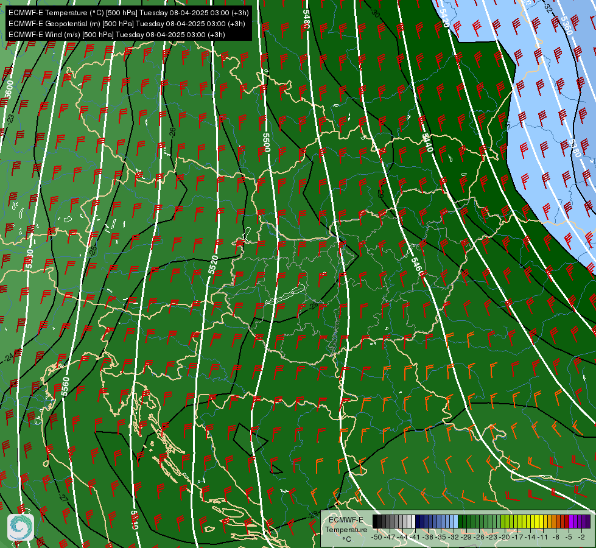Click the purple -5 colorbar swatch
596x548 pixels.
coord(571,521)
